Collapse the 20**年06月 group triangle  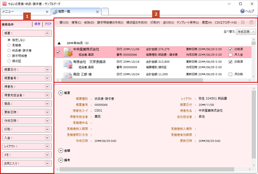click(59, 43)
